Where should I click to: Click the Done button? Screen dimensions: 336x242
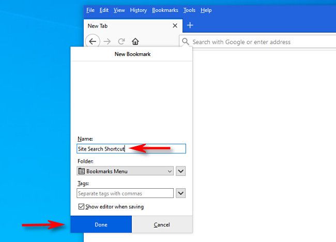pyautogui.click(x=101, y=224)
